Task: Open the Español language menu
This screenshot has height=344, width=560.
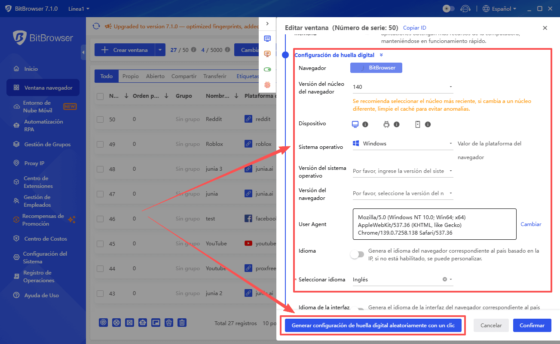Action: 499,8
